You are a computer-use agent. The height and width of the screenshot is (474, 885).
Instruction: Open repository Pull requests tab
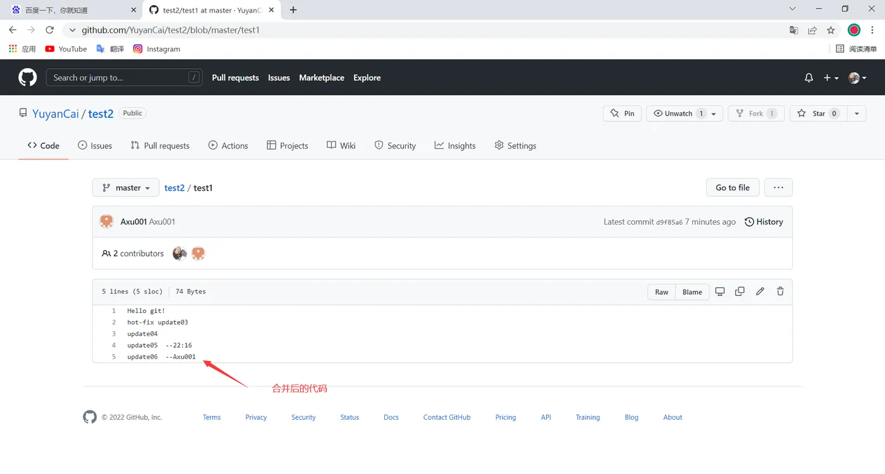pyautogui.click(x=160, y=145)
